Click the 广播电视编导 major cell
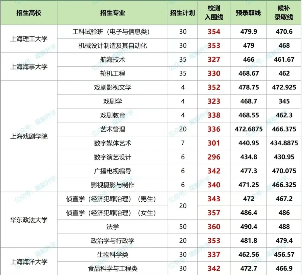 113,171
